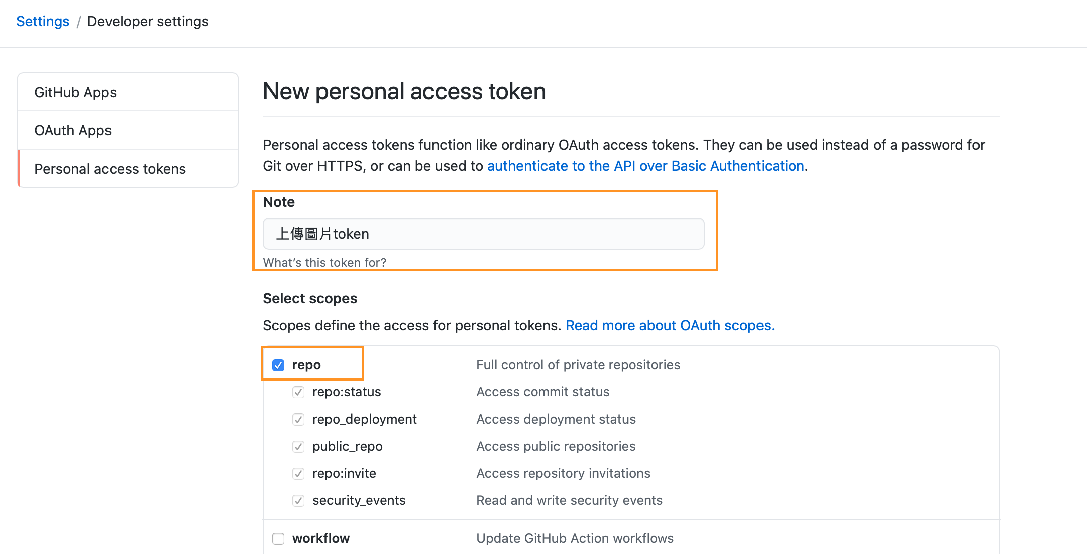Click the repo_deployment scope label
The image size is (1087, 554).
[x=364, y=419]
